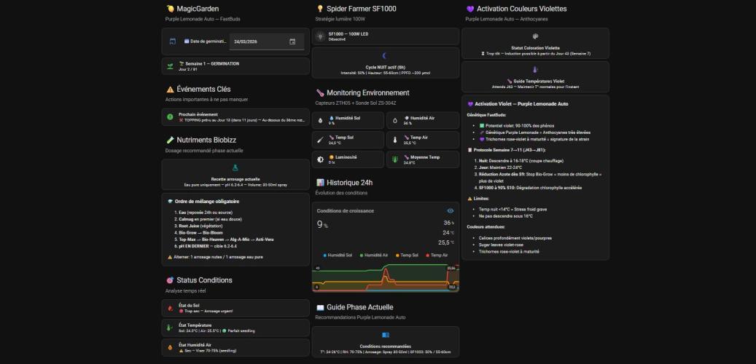
Task: Click the brightness icon of Luminosité
Action: click(x=320, y=159)
